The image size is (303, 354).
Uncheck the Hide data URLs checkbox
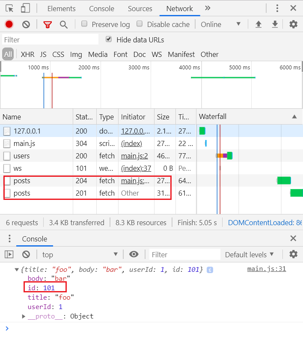click(x=109, y=39)
